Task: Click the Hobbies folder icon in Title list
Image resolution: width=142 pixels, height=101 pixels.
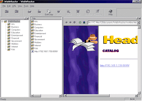Action: click(x=33, y=42)
